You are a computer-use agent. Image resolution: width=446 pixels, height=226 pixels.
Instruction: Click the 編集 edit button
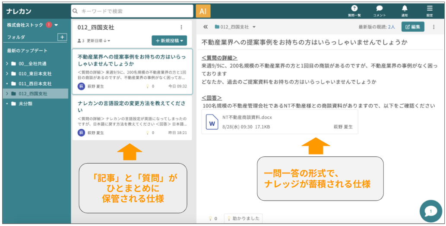coord(413,27)
